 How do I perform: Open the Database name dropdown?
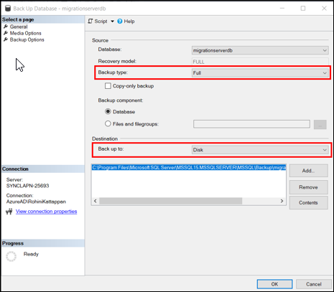260,50
